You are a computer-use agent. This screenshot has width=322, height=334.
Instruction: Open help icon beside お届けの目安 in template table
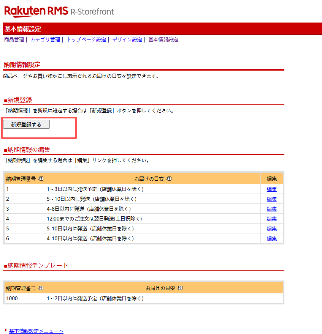click(180, 288)
